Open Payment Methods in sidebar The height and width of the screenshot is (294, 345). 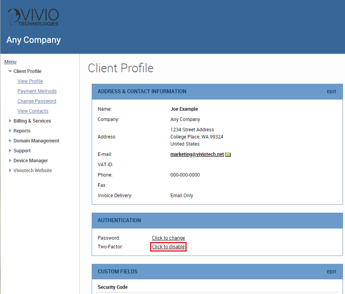(x=37, y=91)
